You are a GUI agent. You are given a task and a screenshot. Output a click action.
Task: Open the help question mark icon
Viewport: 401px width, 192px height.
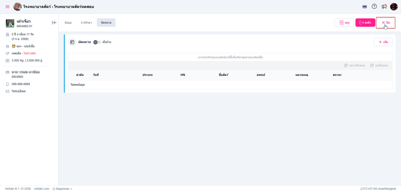coord(374,6)
